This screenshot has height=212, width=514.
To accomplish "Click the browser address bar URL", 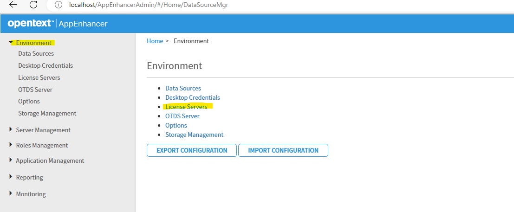I will (x=149, y=5).
